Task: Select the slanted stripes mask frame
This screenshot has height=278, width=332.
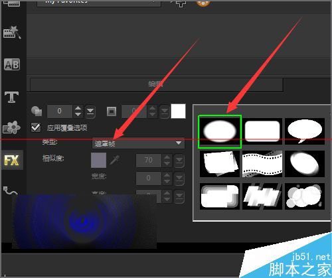Action: point(262,196)
